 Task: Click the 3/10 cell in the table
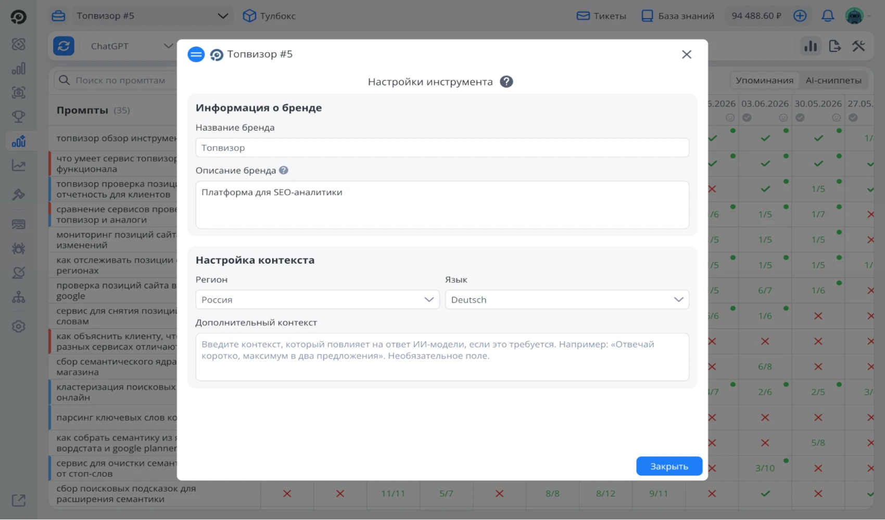pos(765,468)
